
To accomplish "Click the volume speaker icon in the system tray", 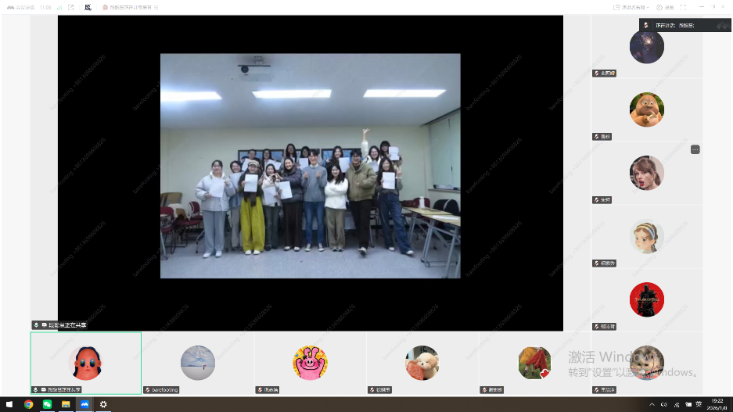I will pos(664,404).
